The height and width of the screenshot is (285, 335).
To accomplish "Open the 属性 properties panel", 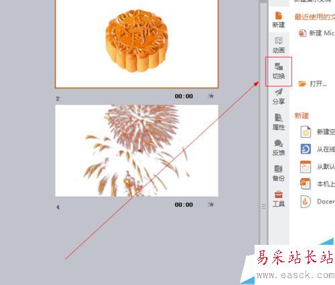I will [279, 122].
